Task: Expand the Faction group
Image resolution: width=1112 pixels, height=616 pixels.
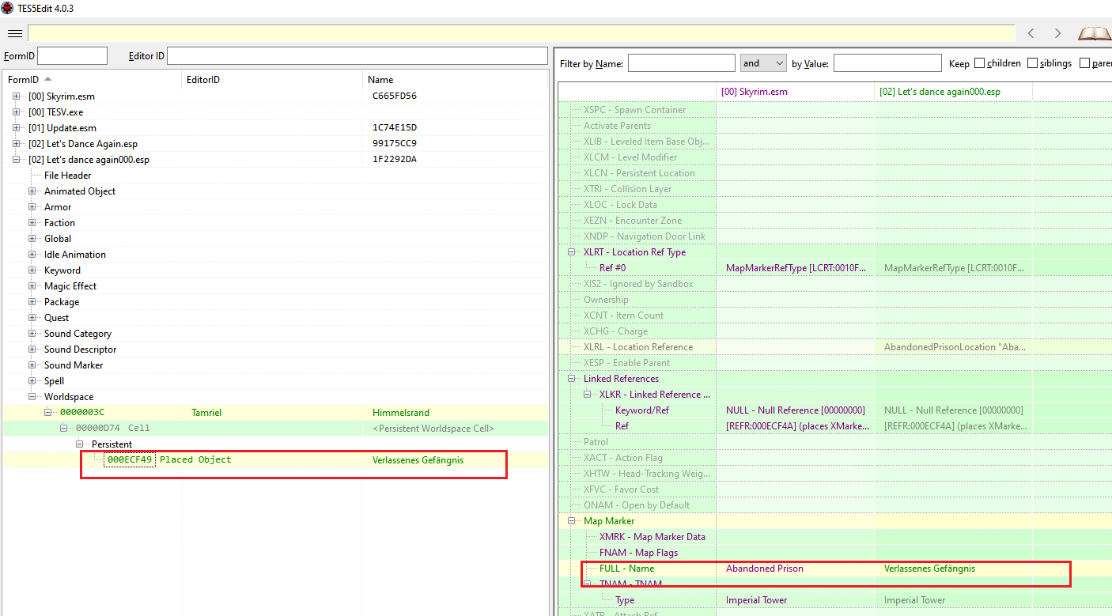Action: (32, 223)
